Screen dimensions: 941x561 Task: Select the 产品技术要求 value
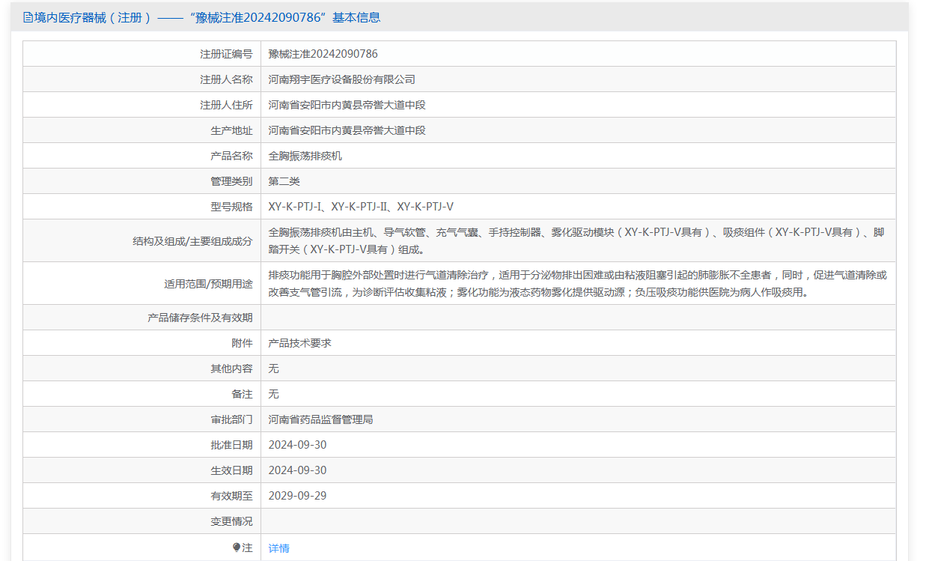tap(300, 343)
